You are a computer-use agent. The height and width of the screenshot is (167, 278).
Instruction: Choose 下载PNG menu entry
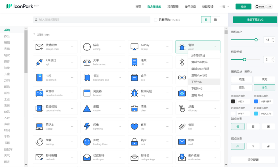coord(204,89)
